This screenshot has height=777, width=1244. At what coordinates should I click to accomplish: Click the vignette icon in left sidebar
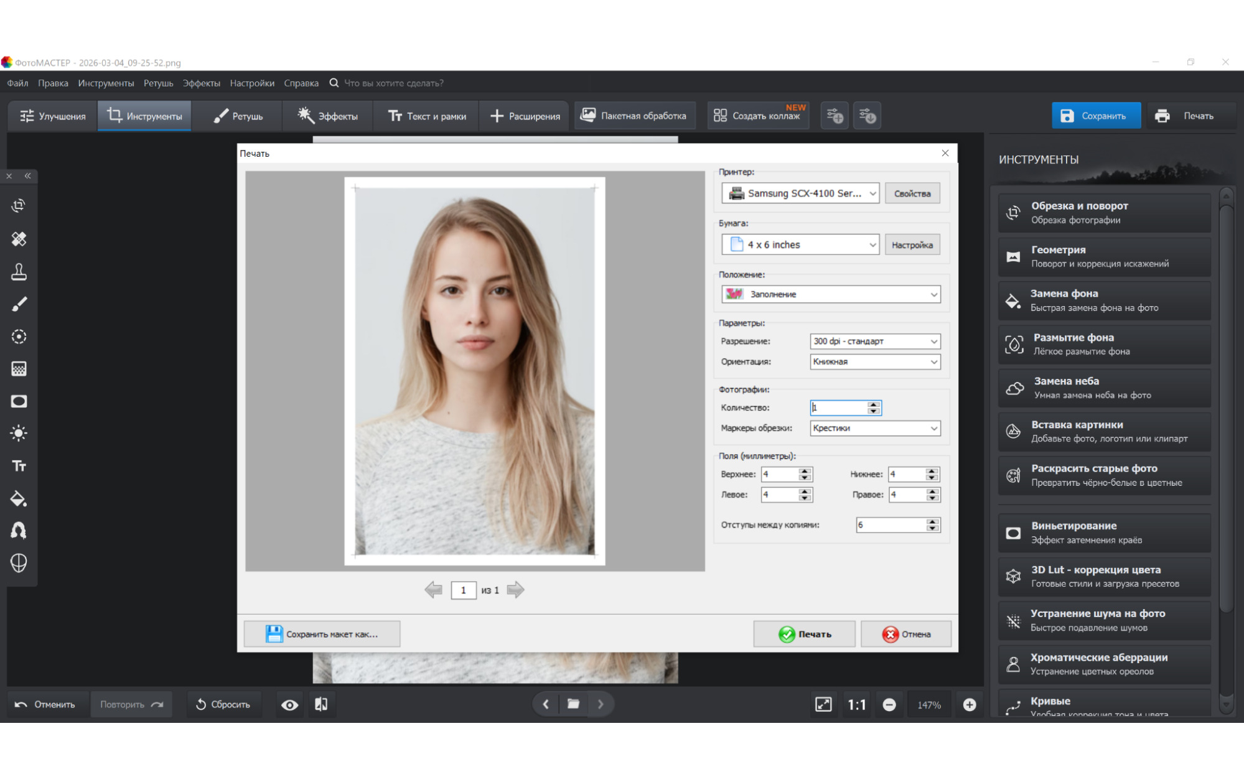tap(19, 401)
